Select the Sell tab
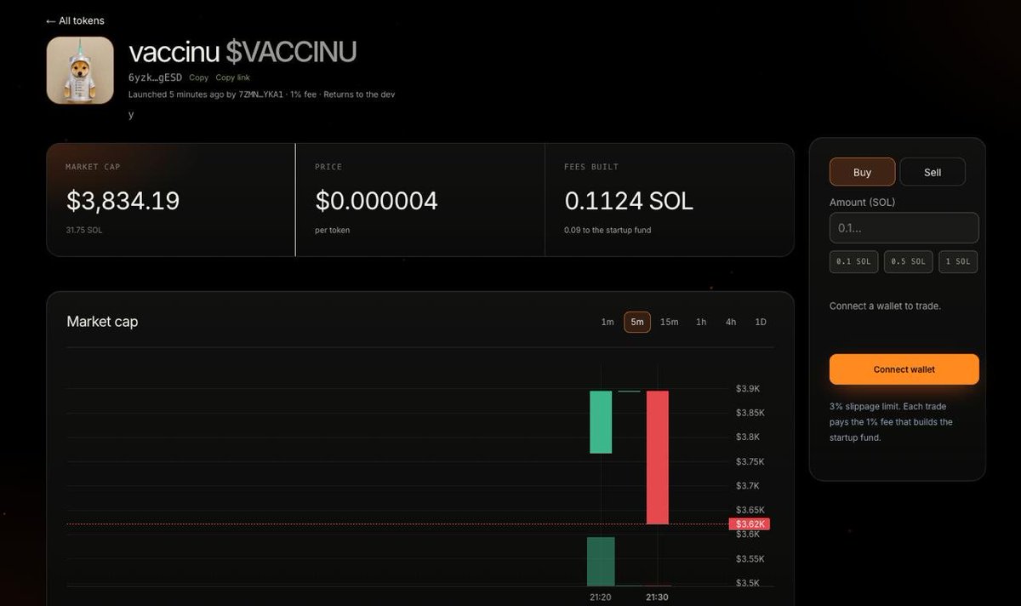The image size is (1021, 606). click(x=933, y=172)
